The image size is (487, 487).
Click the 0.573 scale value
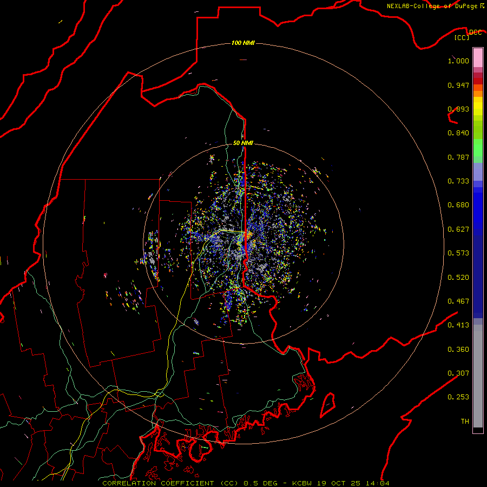point(458,253)
